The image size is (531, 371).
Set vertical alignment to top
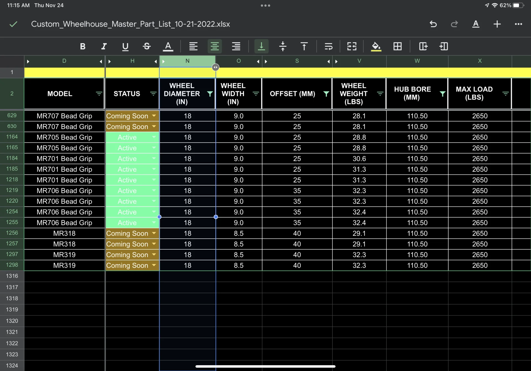pyautogui.click(x=304, y=46)
